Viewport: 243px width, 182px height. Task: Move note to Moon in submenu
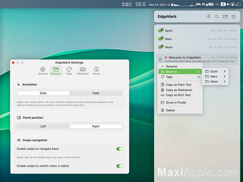215,82
